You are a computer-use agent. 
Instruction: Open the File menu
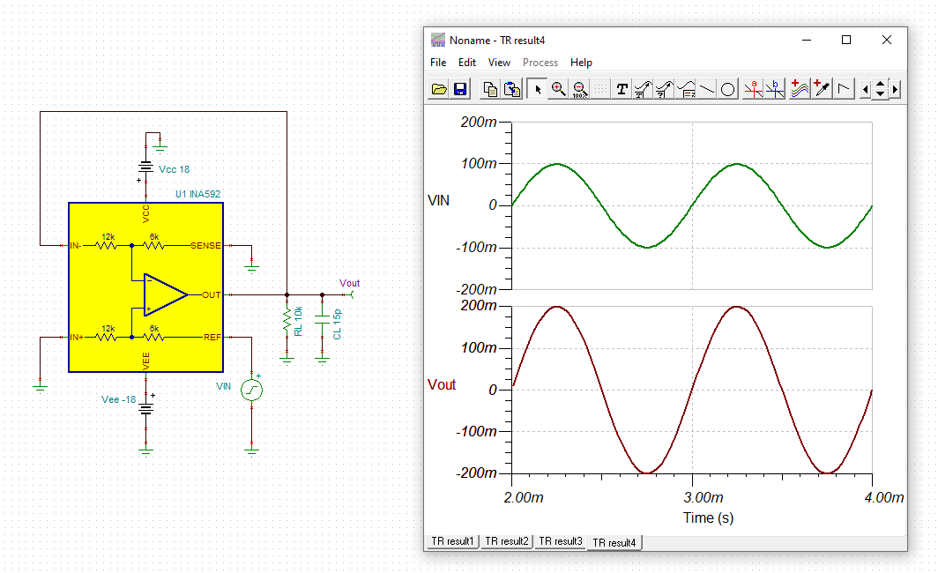[438, 63]
